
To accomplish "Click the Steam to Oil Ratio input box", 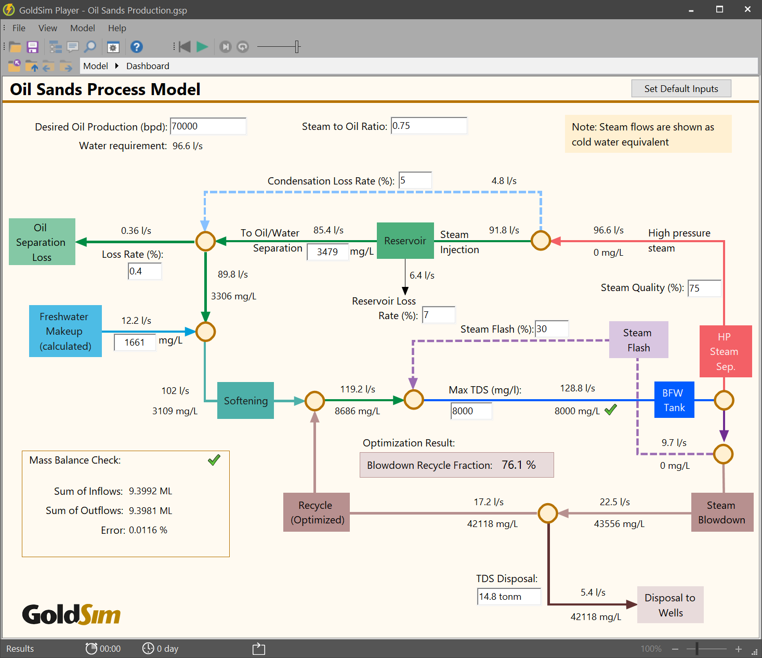I will [428, 126].
